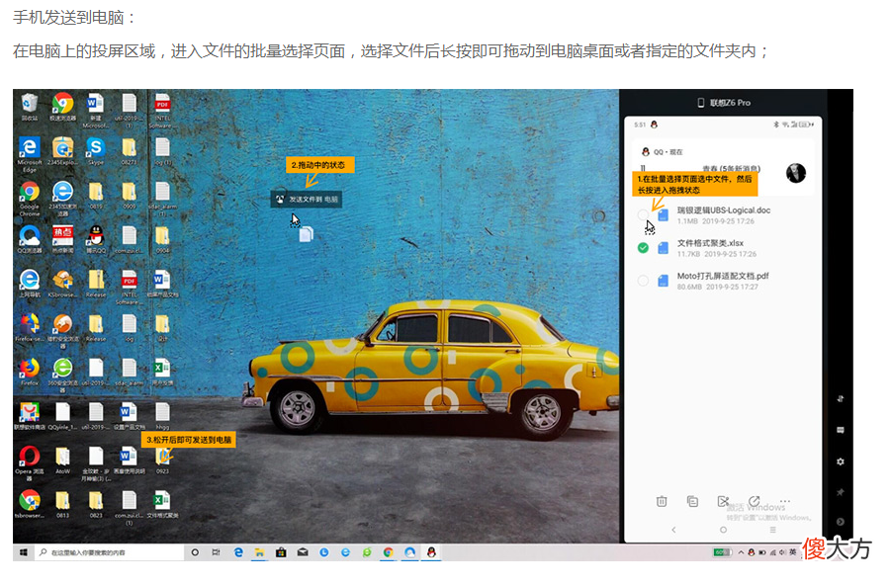Open the Recycle Bin desktop icon
The image size is (891, 586).
point(30,108)
